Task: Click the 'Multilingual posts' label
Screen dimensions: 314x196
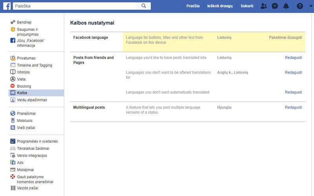Action: click(89, 107)
